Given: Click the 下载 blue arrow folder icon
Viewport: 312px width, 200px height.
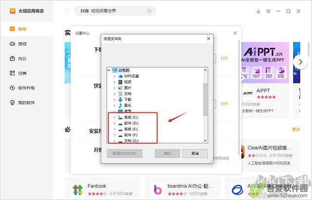Looking at the screenshot, I should (x=120, y=99).
